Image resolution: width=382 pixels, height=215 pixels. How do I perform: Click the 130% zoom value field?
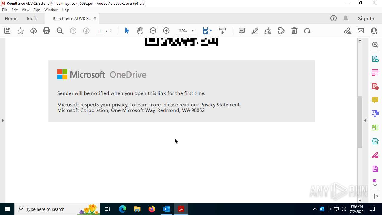pyautogui.click(x=182, y=31)
